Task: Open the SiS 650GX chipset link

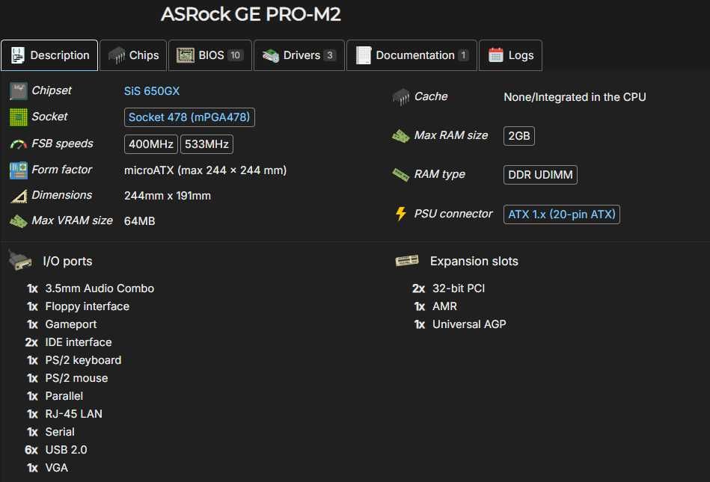Action: pos(152,91)
